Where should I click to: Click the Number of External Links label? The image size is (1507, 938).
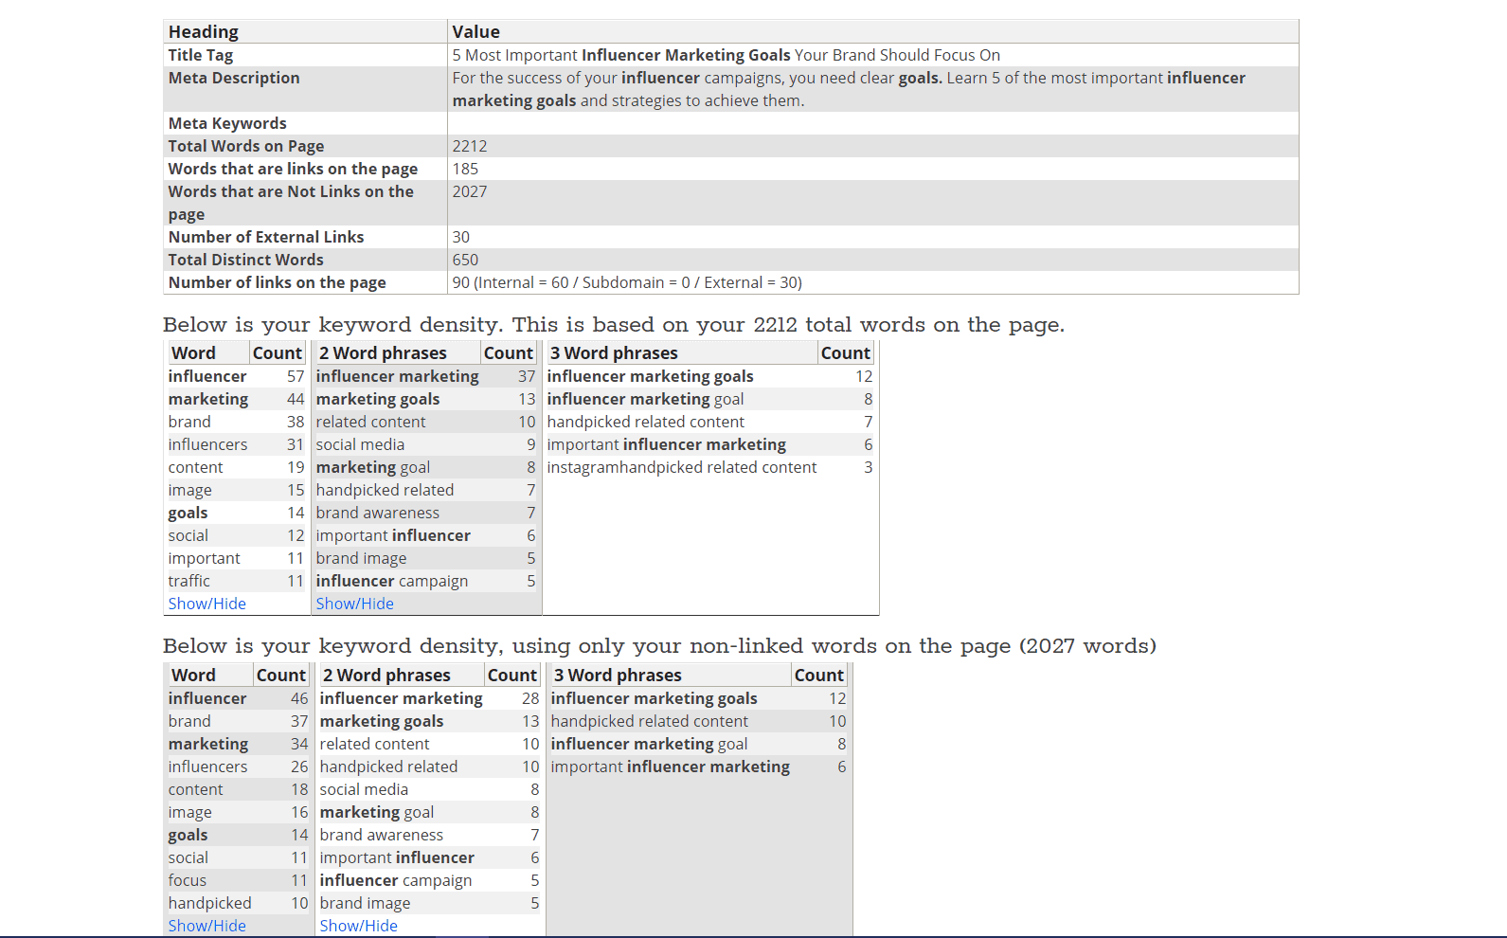coord(265,237)
